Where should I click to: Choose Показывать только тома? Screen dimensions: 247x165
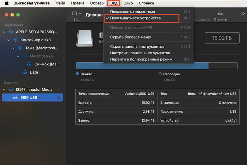tap(149, 12)
